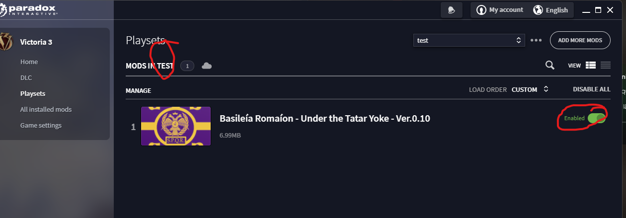This screenshot has height=218, width=626.
Task: Click the notifications bell icon
Action: (x=452, y=10)
